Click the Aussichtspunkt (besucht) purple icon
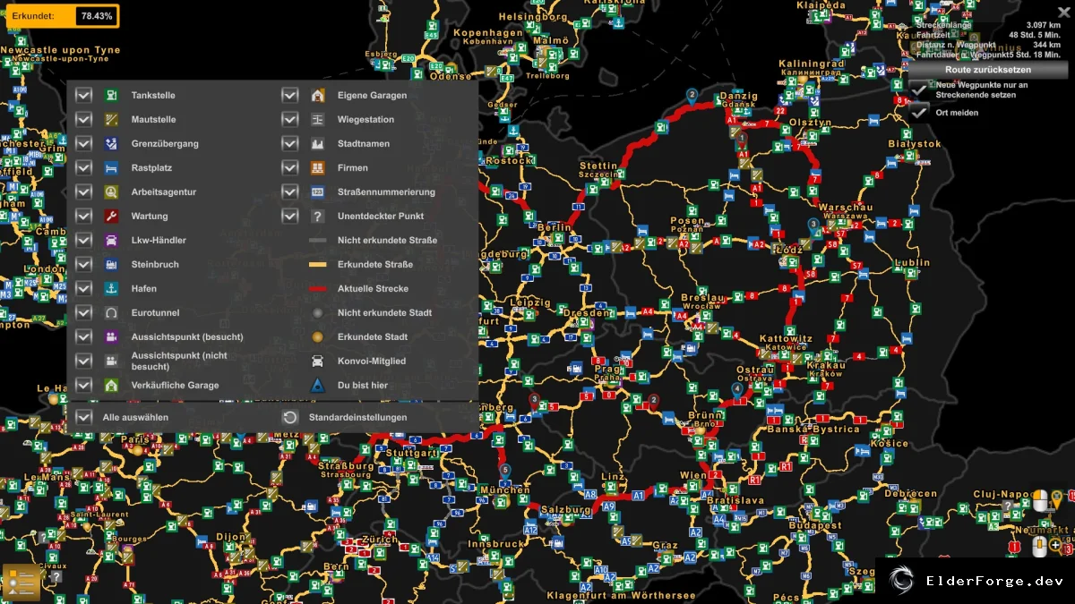Image resolution: width=1075 pixels, height=604 pixels. point(111,336)
